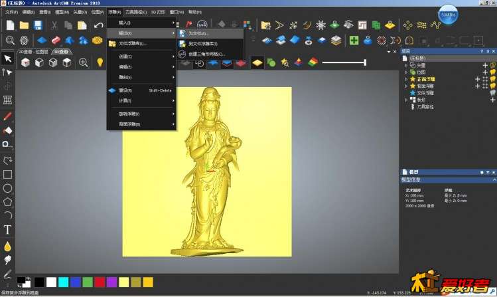Toggle grid icon on 背面浮雕 row
The image size is (497, 297).
pyautogui.click(x=485, y=86)
